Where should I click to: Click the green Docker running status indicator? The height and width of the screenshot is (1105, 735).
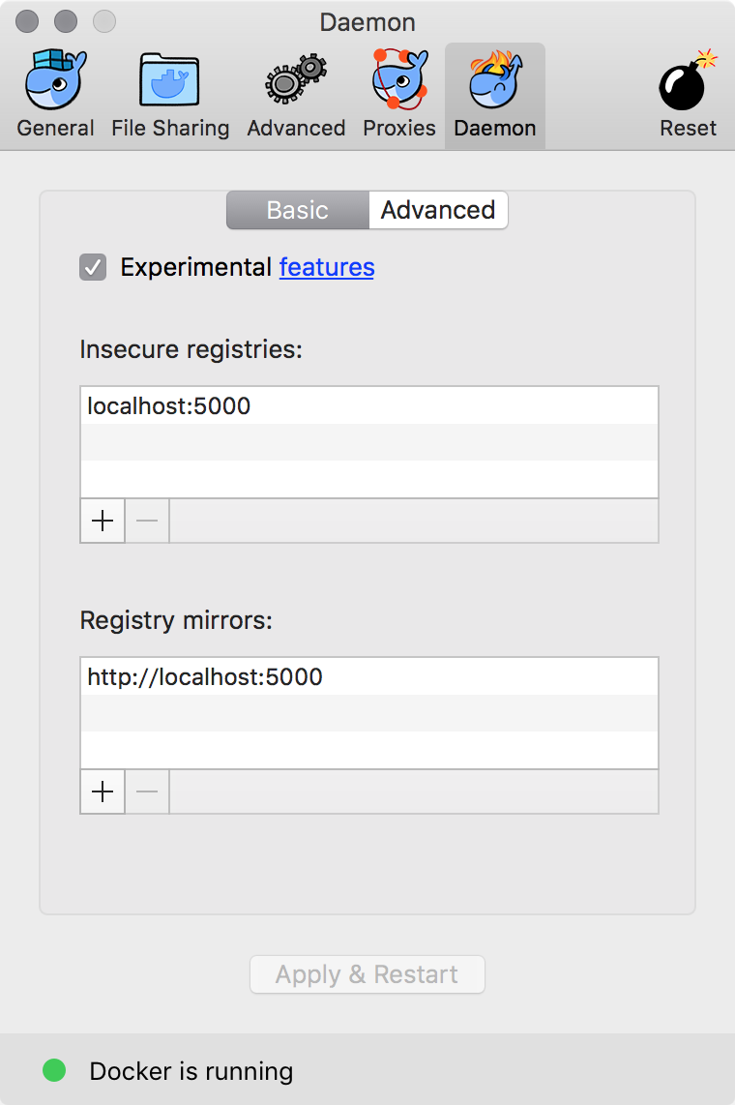(54, 1070)
